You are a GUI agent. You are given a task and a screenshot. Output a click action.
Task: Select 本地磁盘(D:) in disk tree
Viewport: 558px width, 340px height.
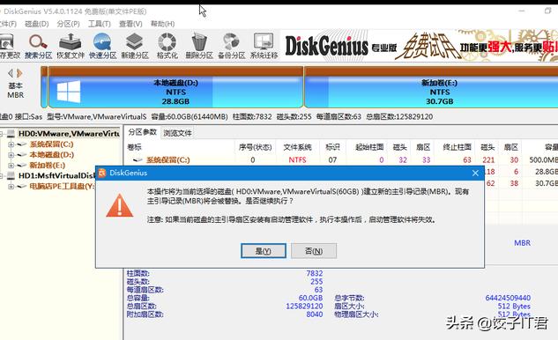[x=52, y=155]
